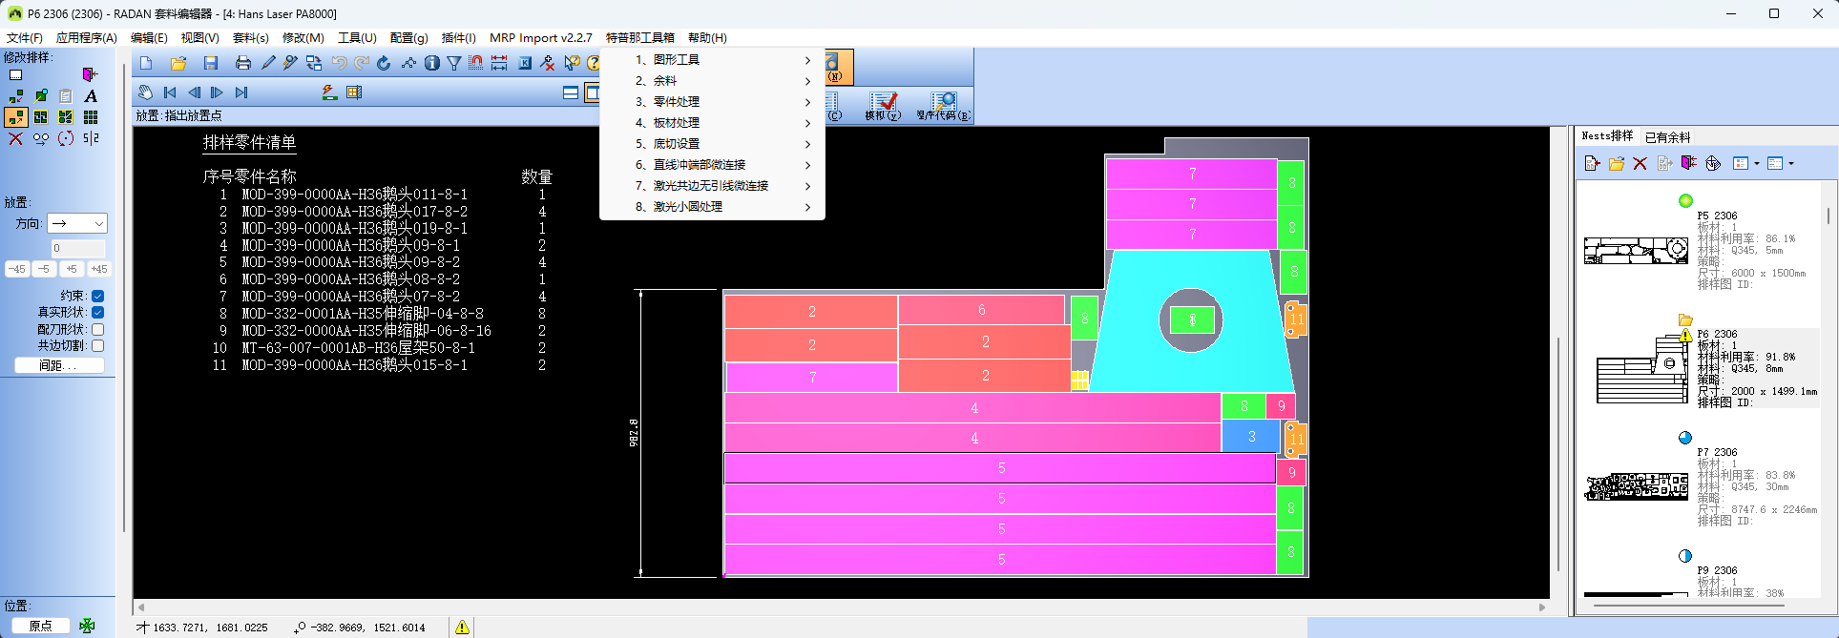
Task: Go to last nest arrow icon
Action: click(241, 93)
